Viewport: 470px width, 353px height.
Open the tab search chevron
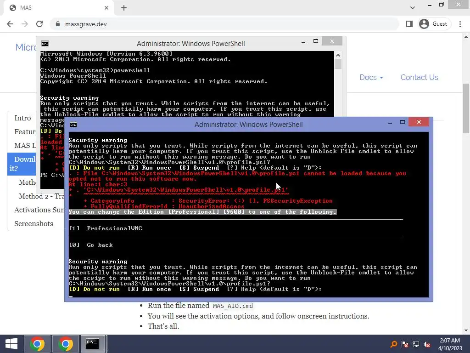pyautogui.click(x=413, y=8)
